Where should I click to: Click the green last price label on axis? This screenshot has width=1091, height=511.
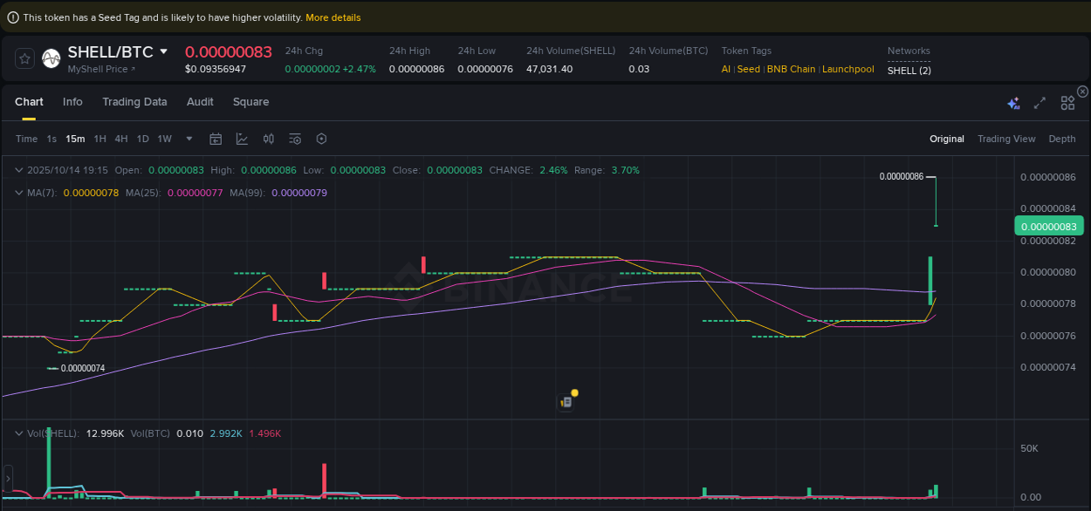[1048, 226]
